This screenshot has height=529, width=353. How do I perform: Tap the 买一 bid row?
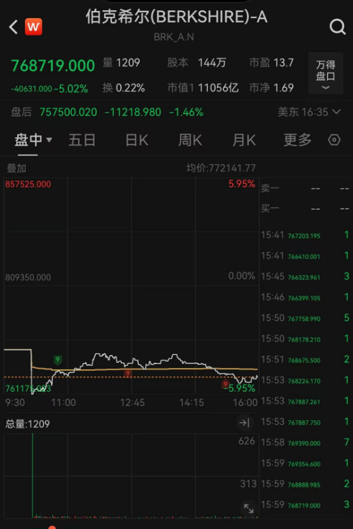(305, 209)
